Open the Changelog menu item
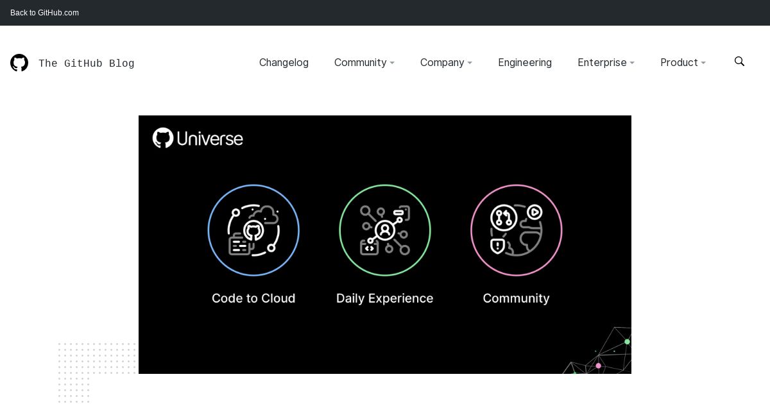The image size is (770, 404). [x=284, y=62]
